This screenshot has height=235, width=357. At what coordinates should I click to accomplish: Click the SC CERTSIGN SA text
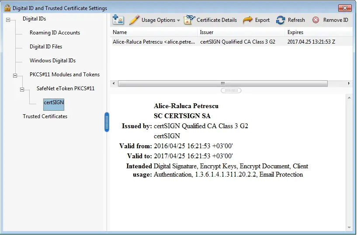[182, 116]
